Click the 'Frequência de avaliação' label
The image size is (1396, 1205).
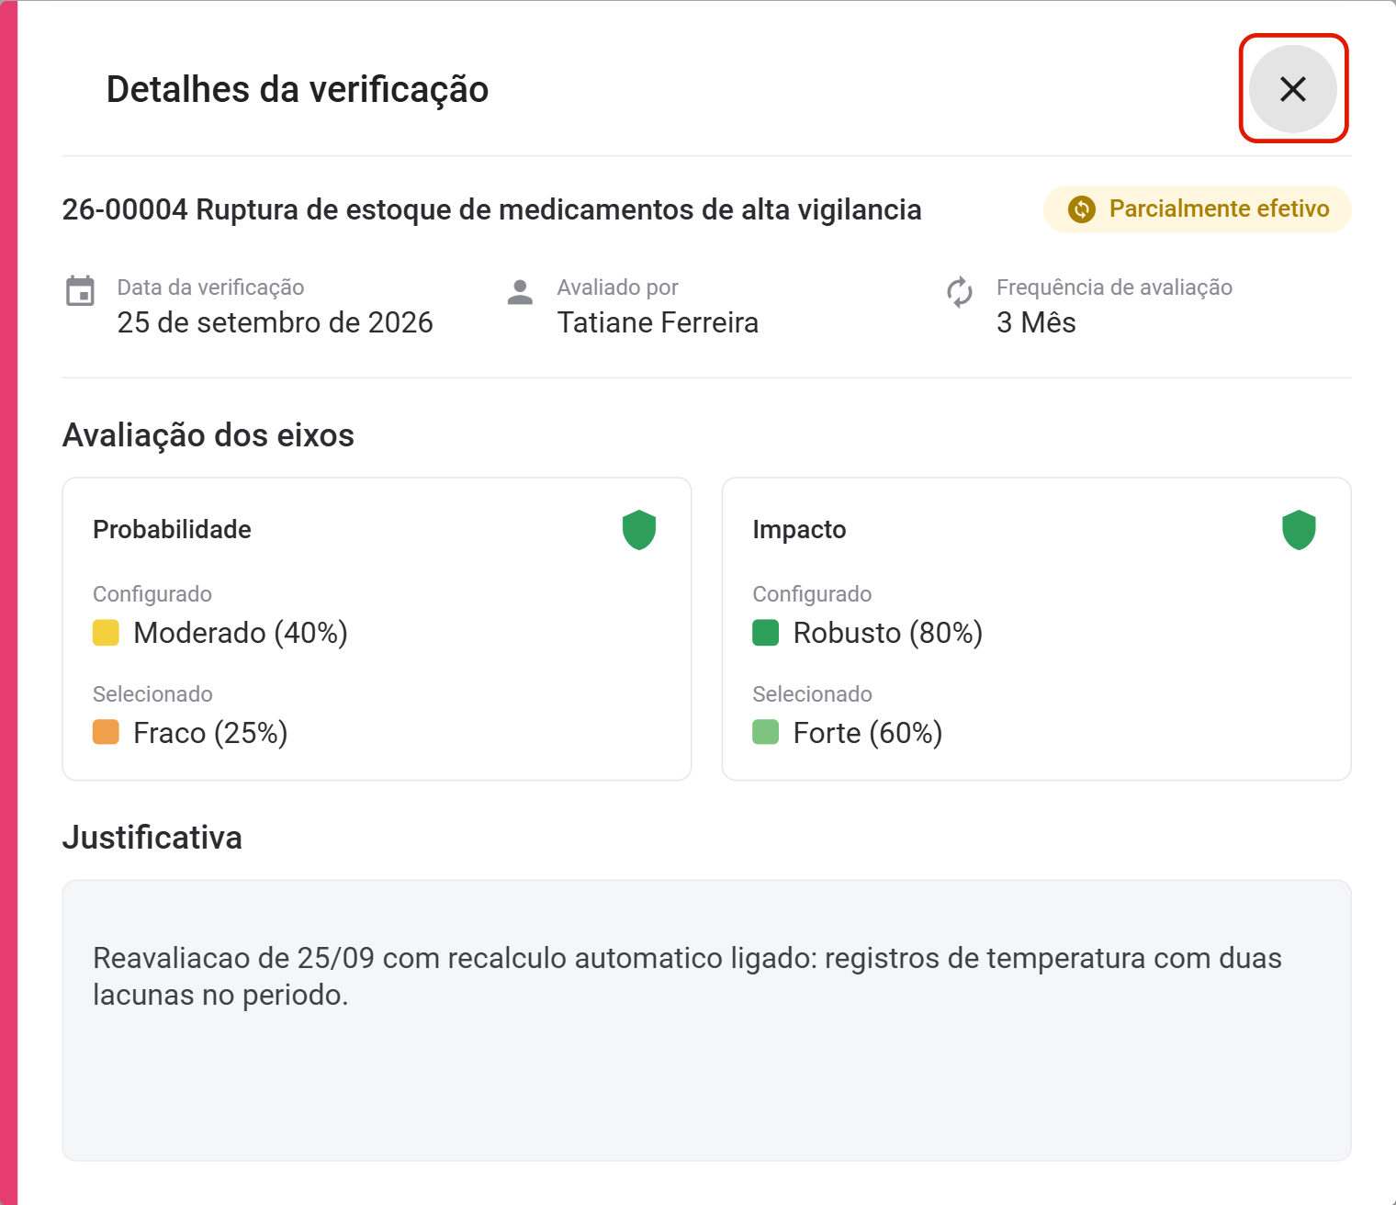1114,287
